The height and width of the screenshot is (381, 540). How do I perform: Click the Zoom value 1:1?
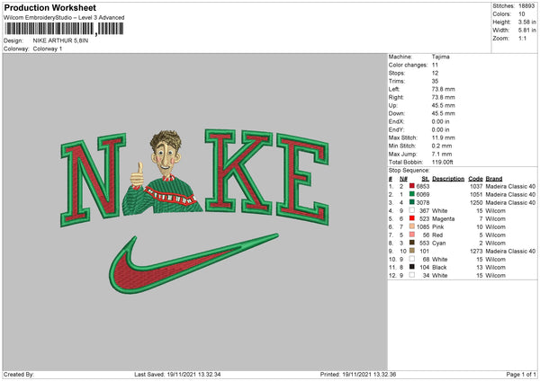522,38
